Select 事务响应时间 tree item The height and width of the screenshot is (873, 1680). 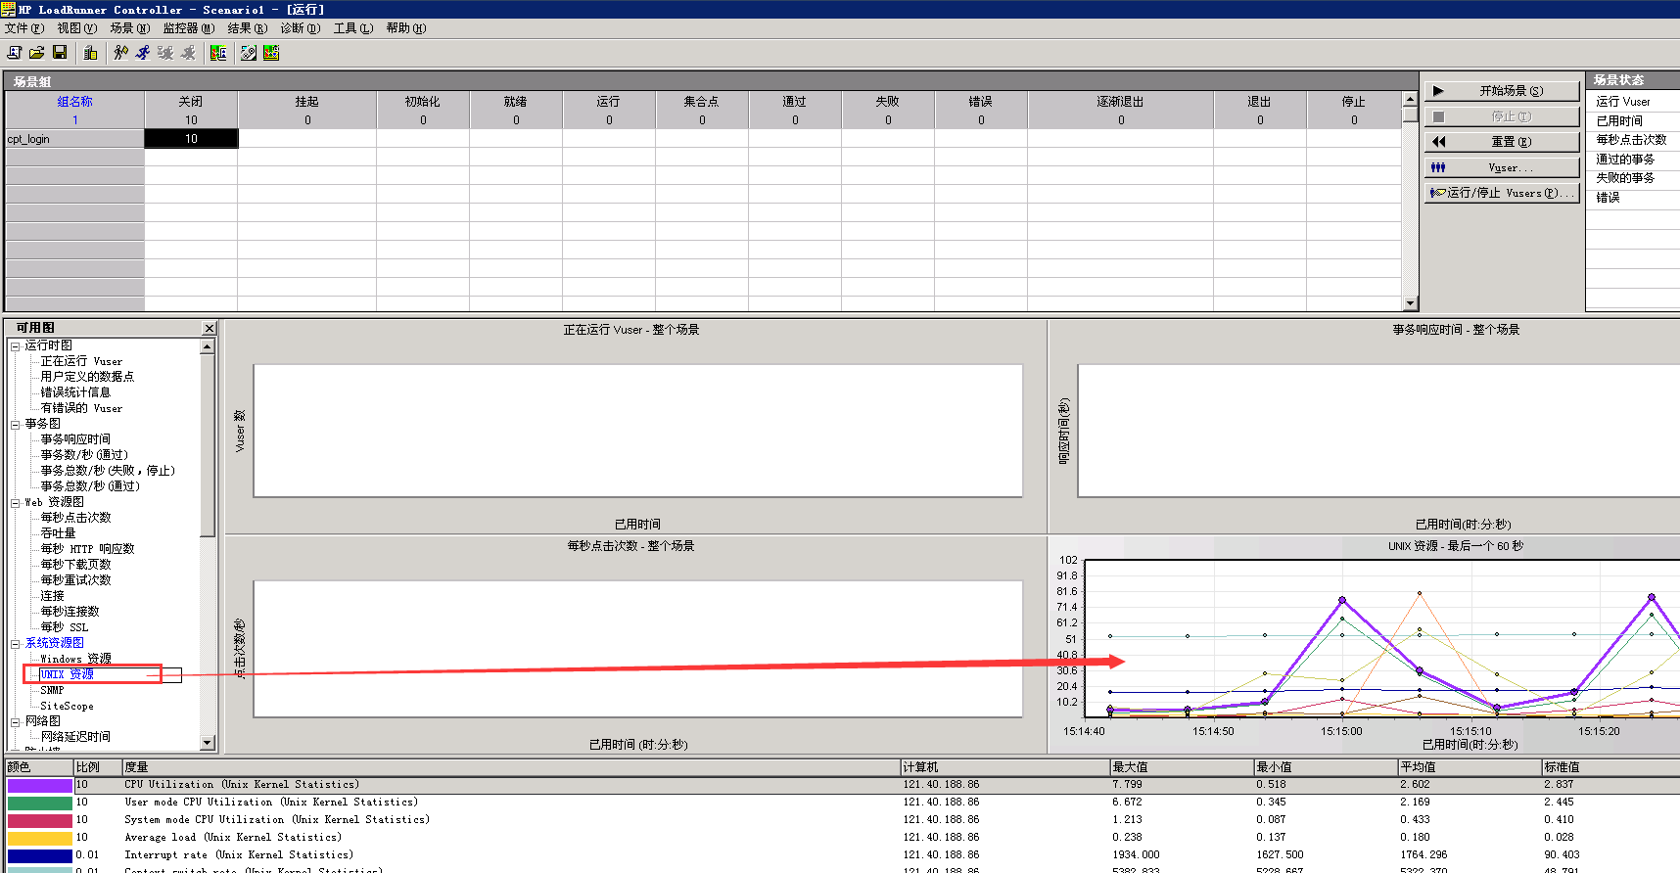click(75, 439)
